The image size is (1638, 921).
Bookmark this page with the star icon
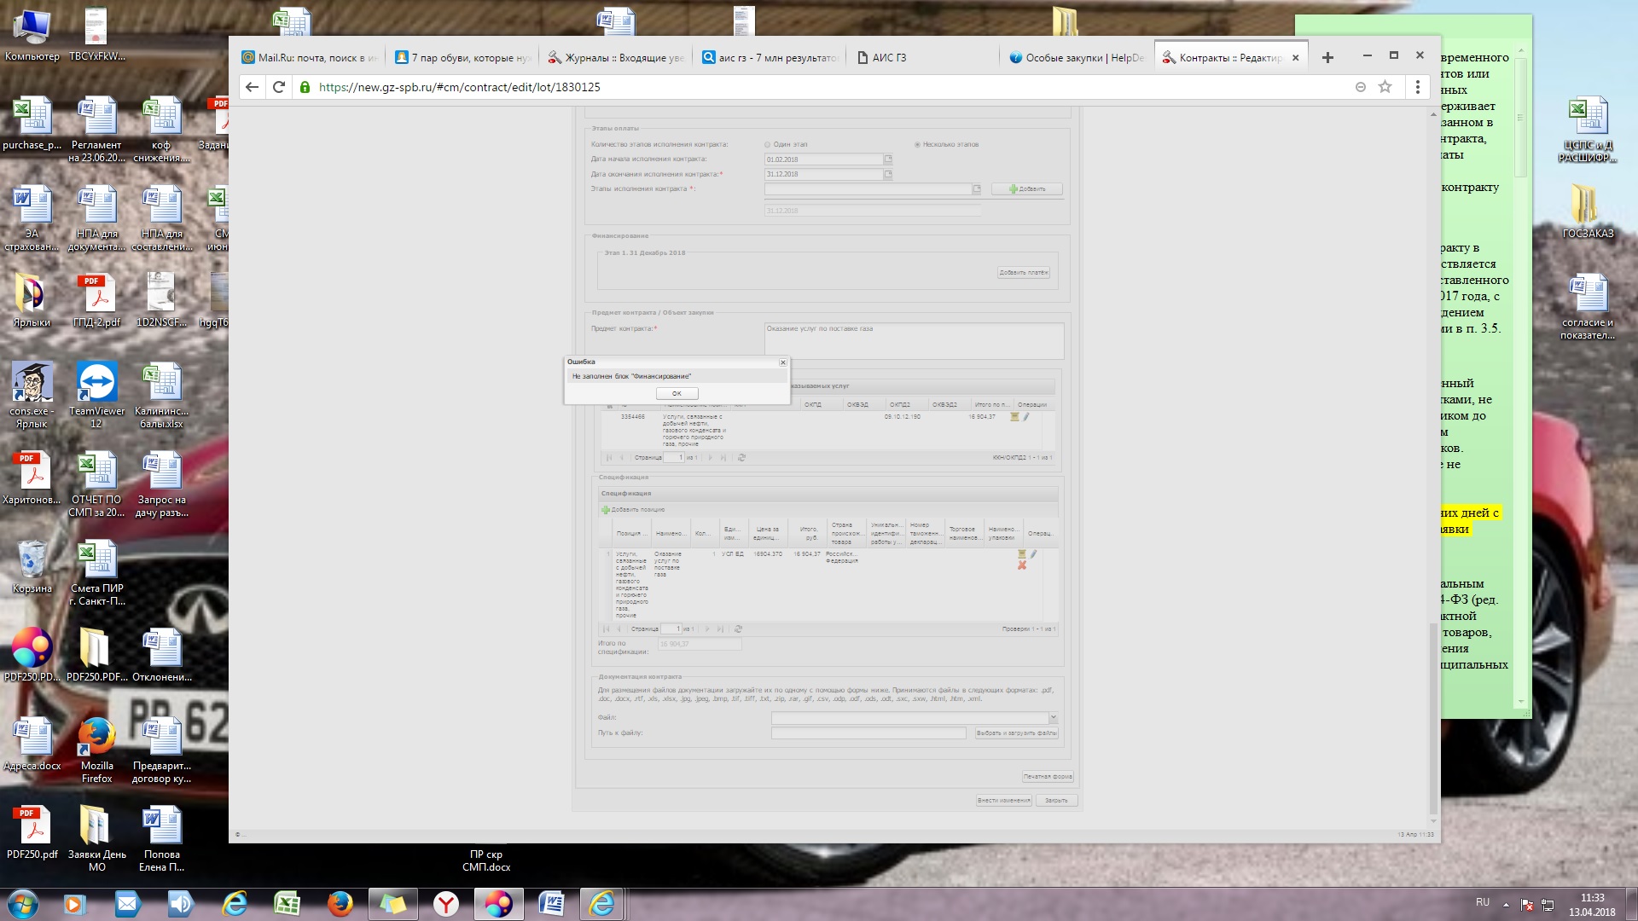[x=1385, y=87]
